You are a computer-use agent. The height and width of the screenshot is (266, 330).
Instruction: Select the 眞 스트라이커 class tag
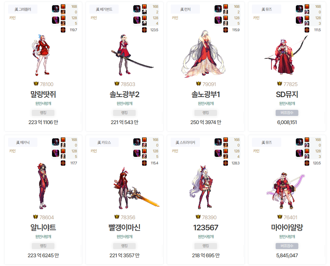pyautogui.click(x=185, y=142)
